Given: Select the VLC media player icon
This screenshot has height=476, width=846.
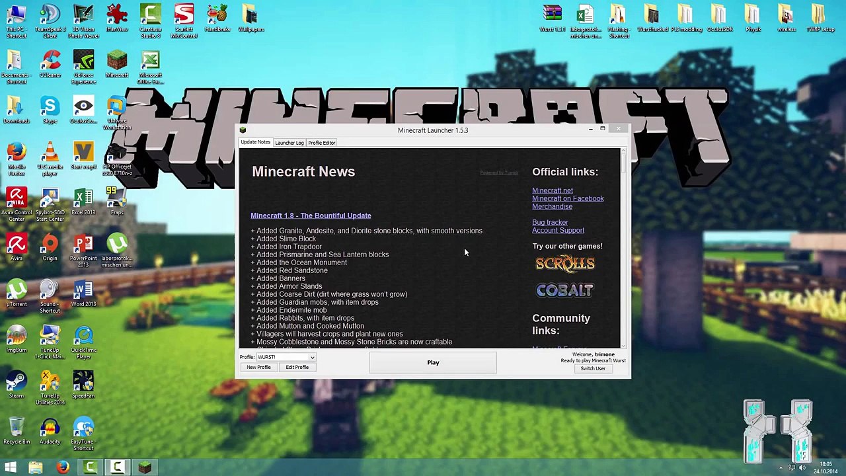Looking at the screenshot, I should [x=50, y=159].
